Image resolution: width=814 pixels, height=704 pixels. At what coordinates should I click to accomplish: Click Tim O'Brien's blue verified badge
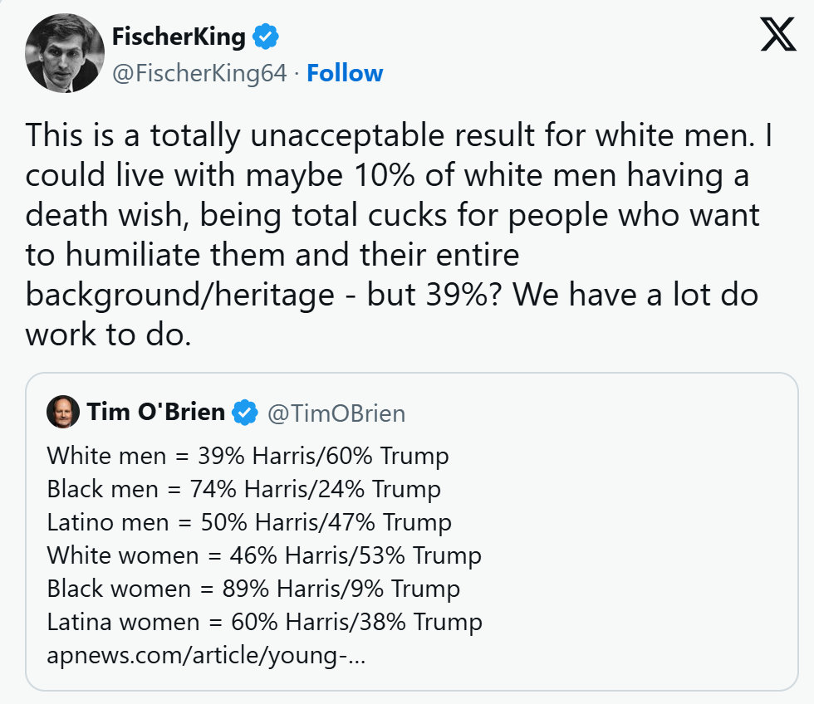(244, 412)
